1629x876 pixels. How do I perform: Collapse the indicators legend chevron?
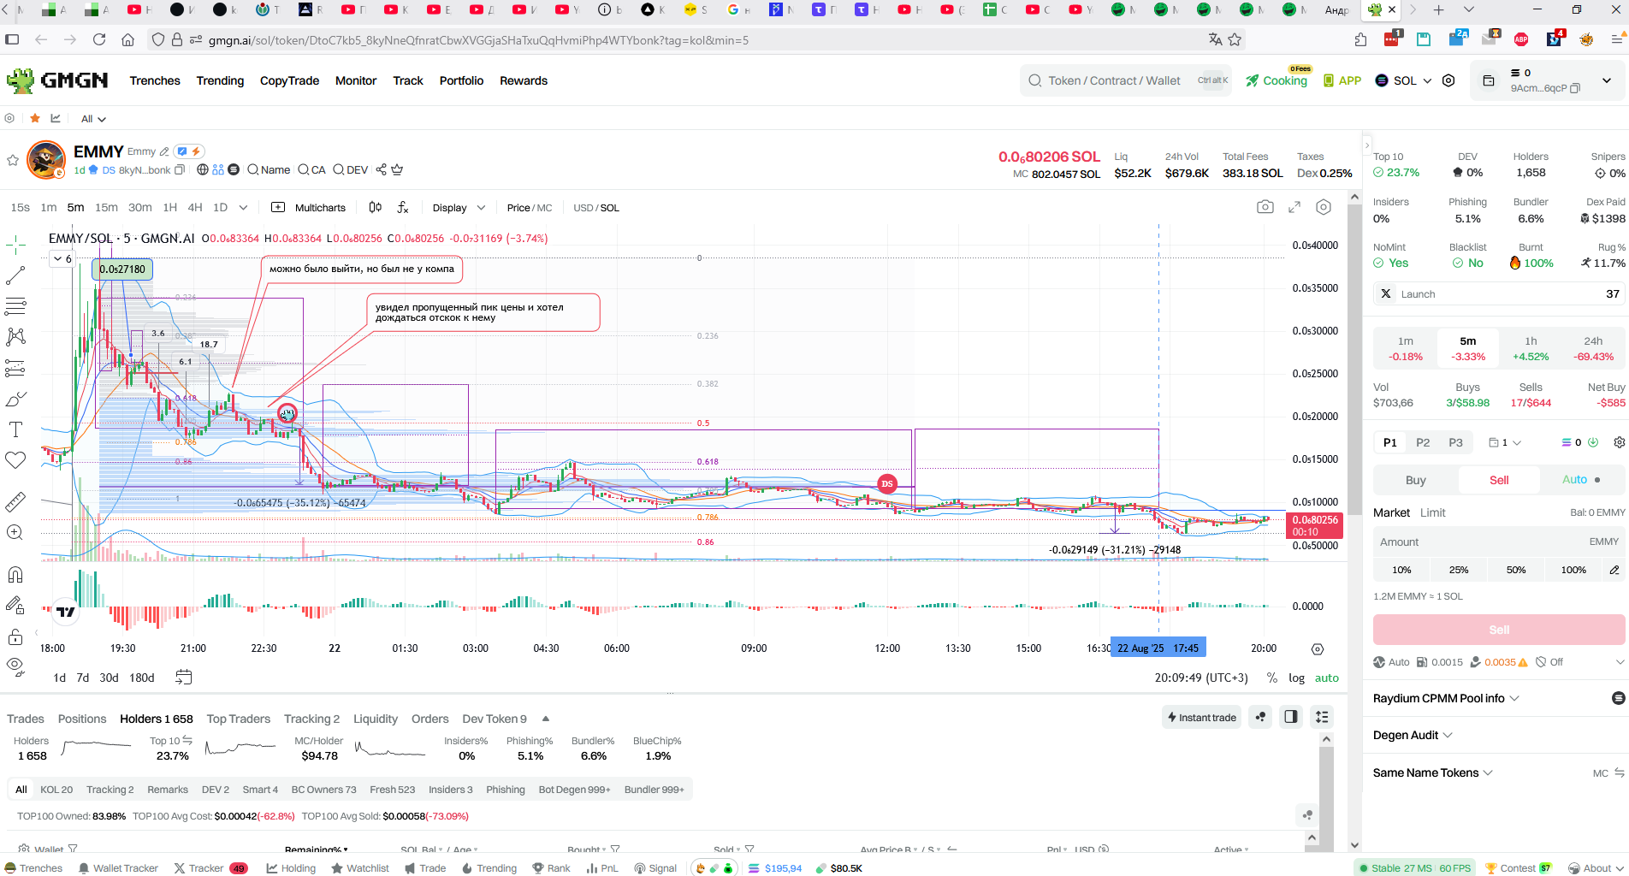click(x=57, y=258)
